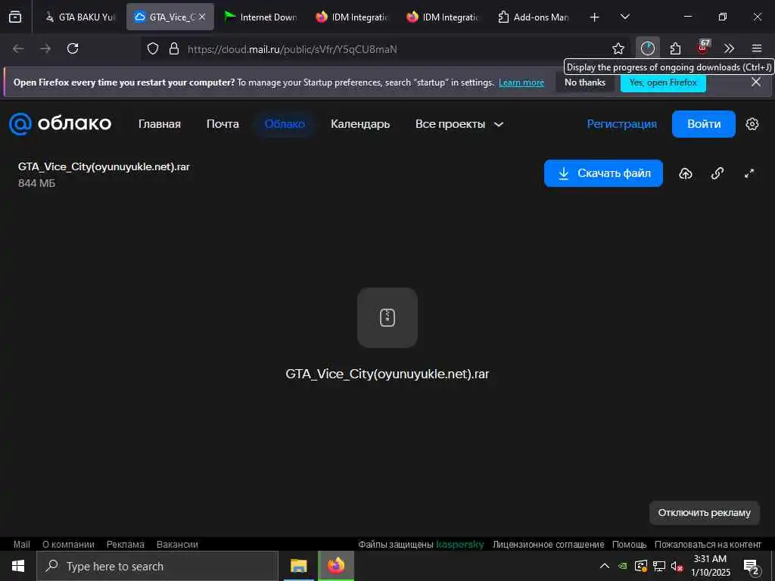Viewport: 775px width, 581px height.
Task: Download the file with Скачать файл
Action: 603,173
